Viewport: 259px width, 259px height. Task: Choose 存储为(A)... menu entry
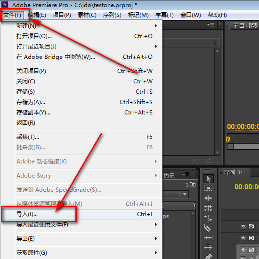pyautogui.click(x=88, y=102)
